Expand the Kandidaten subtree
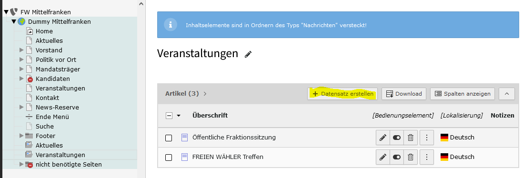The width and height of the screenshot is (523, 178). tap(22, 79)
